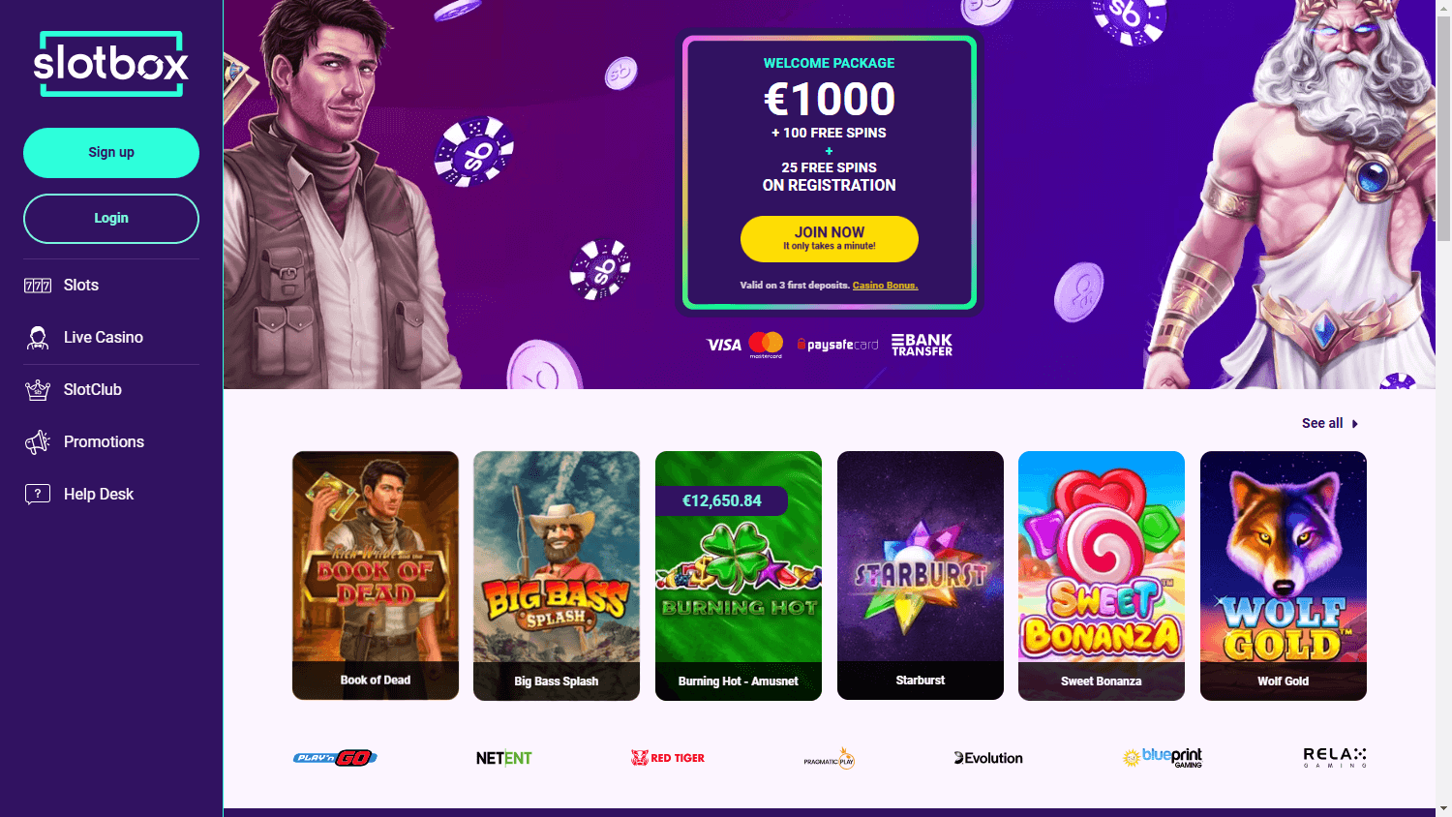
Task: Open the Book of Dead game thumbnail
Action: coord(376,575)
